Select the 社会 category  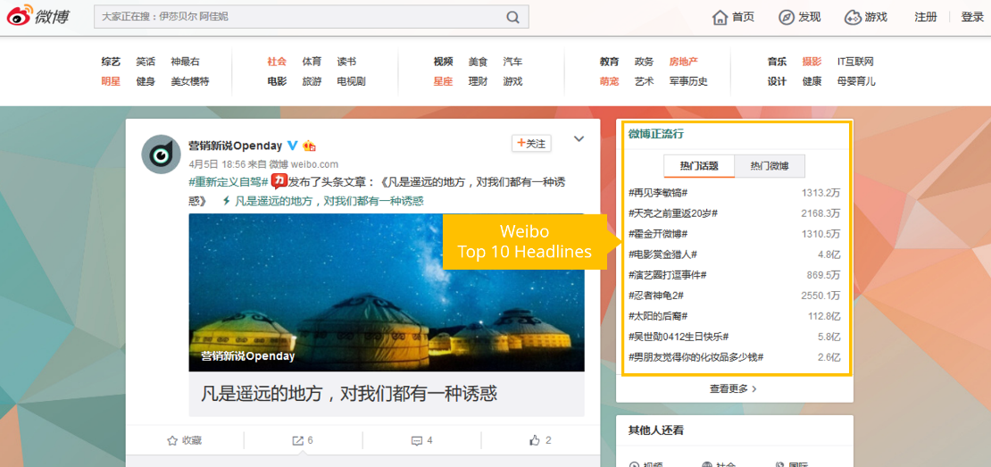coord(277,62)
